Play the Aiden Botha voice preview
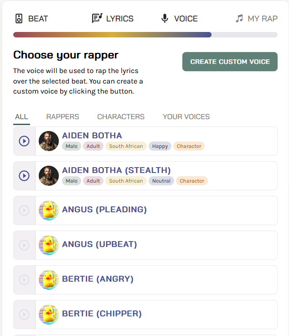Viewport: 289px width, 336px height. pyautogui.click(x=24, y=141)
